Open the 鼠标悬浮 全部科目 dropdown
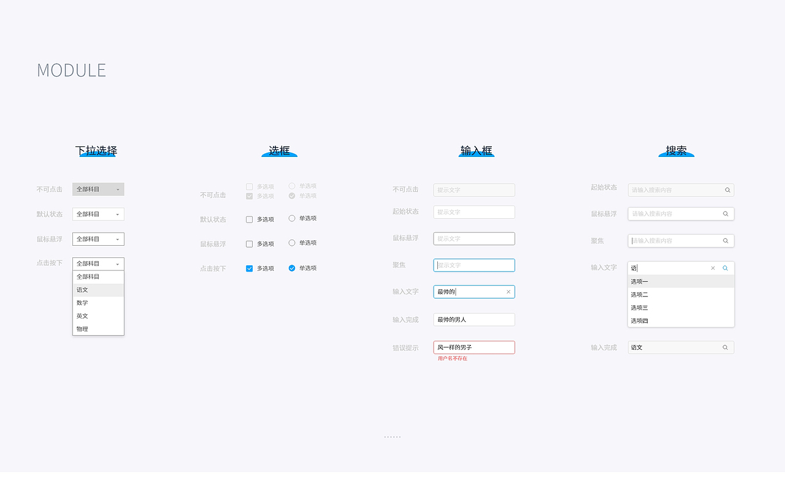The height and width of the screenshot is (497, 785). [98, 239]
